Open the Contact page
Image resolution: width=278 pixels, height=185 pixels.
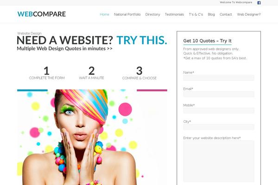226,14
